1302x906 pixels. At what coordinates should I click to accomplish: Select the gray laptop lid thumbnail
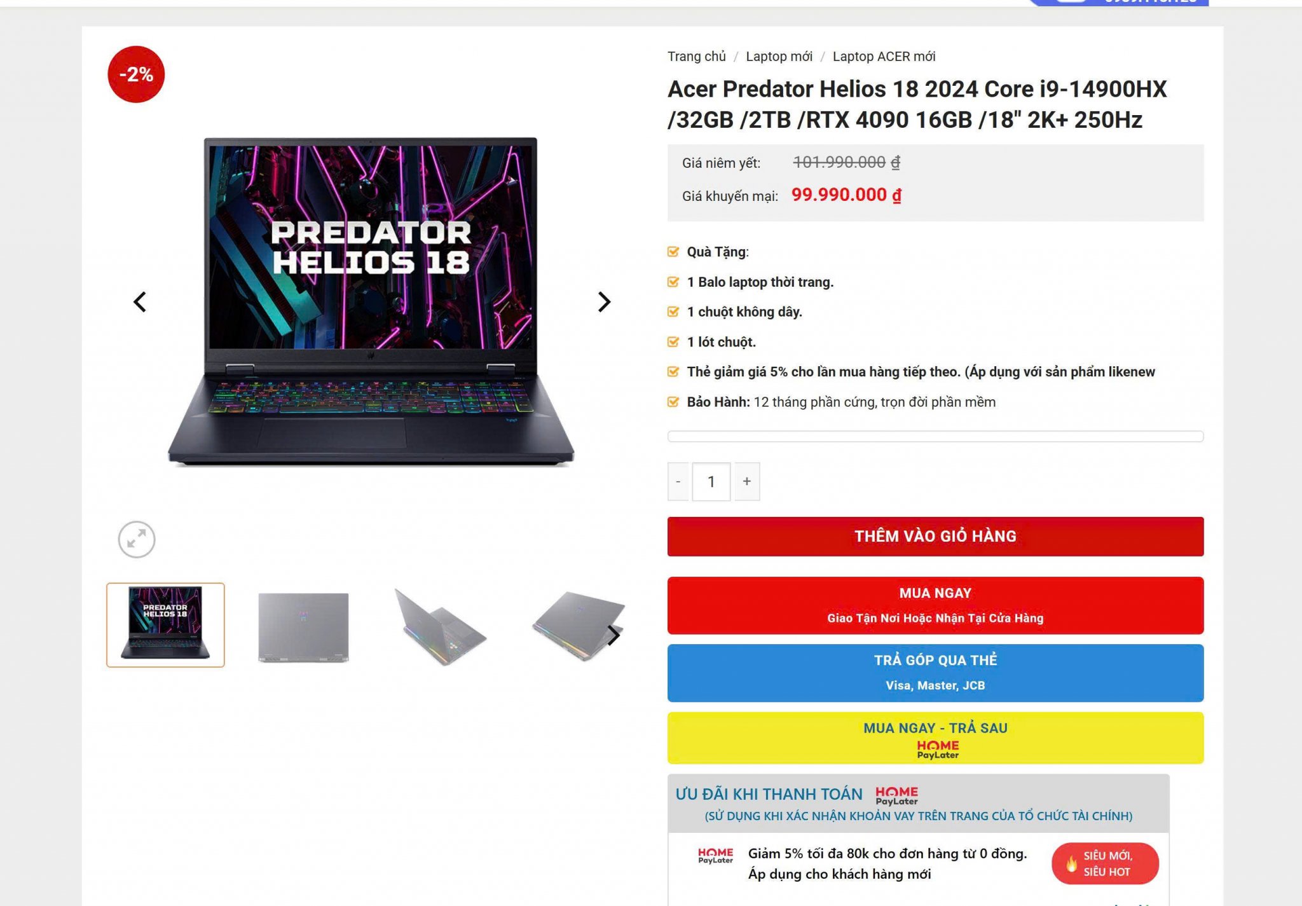pos(304,626)
